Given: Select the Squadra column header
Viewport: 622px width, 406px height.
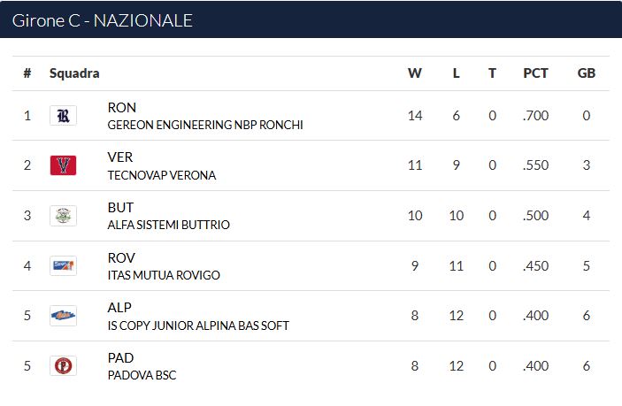Looking at the screenshot, I should [x=74, y=73].
